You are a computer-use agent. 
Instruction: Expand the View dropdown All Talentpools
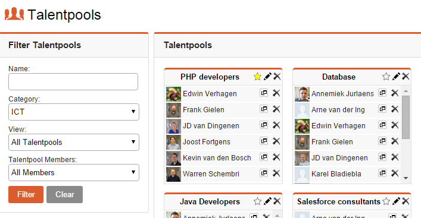coord(74,142)
